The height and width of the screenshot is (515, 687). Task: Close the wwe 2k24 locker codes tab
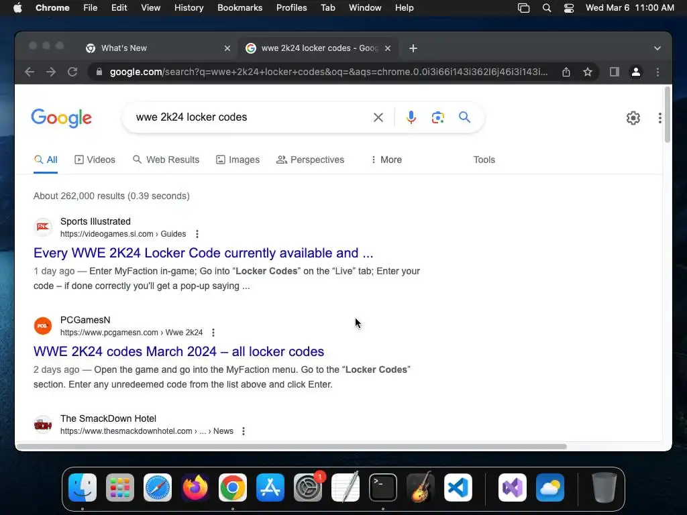point(388,48)
